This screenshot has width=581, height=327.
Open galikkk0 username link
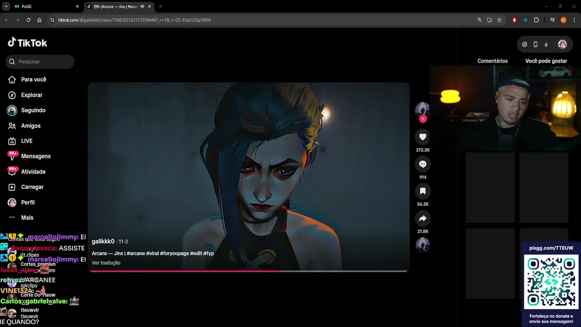click(x=103, y=242)
